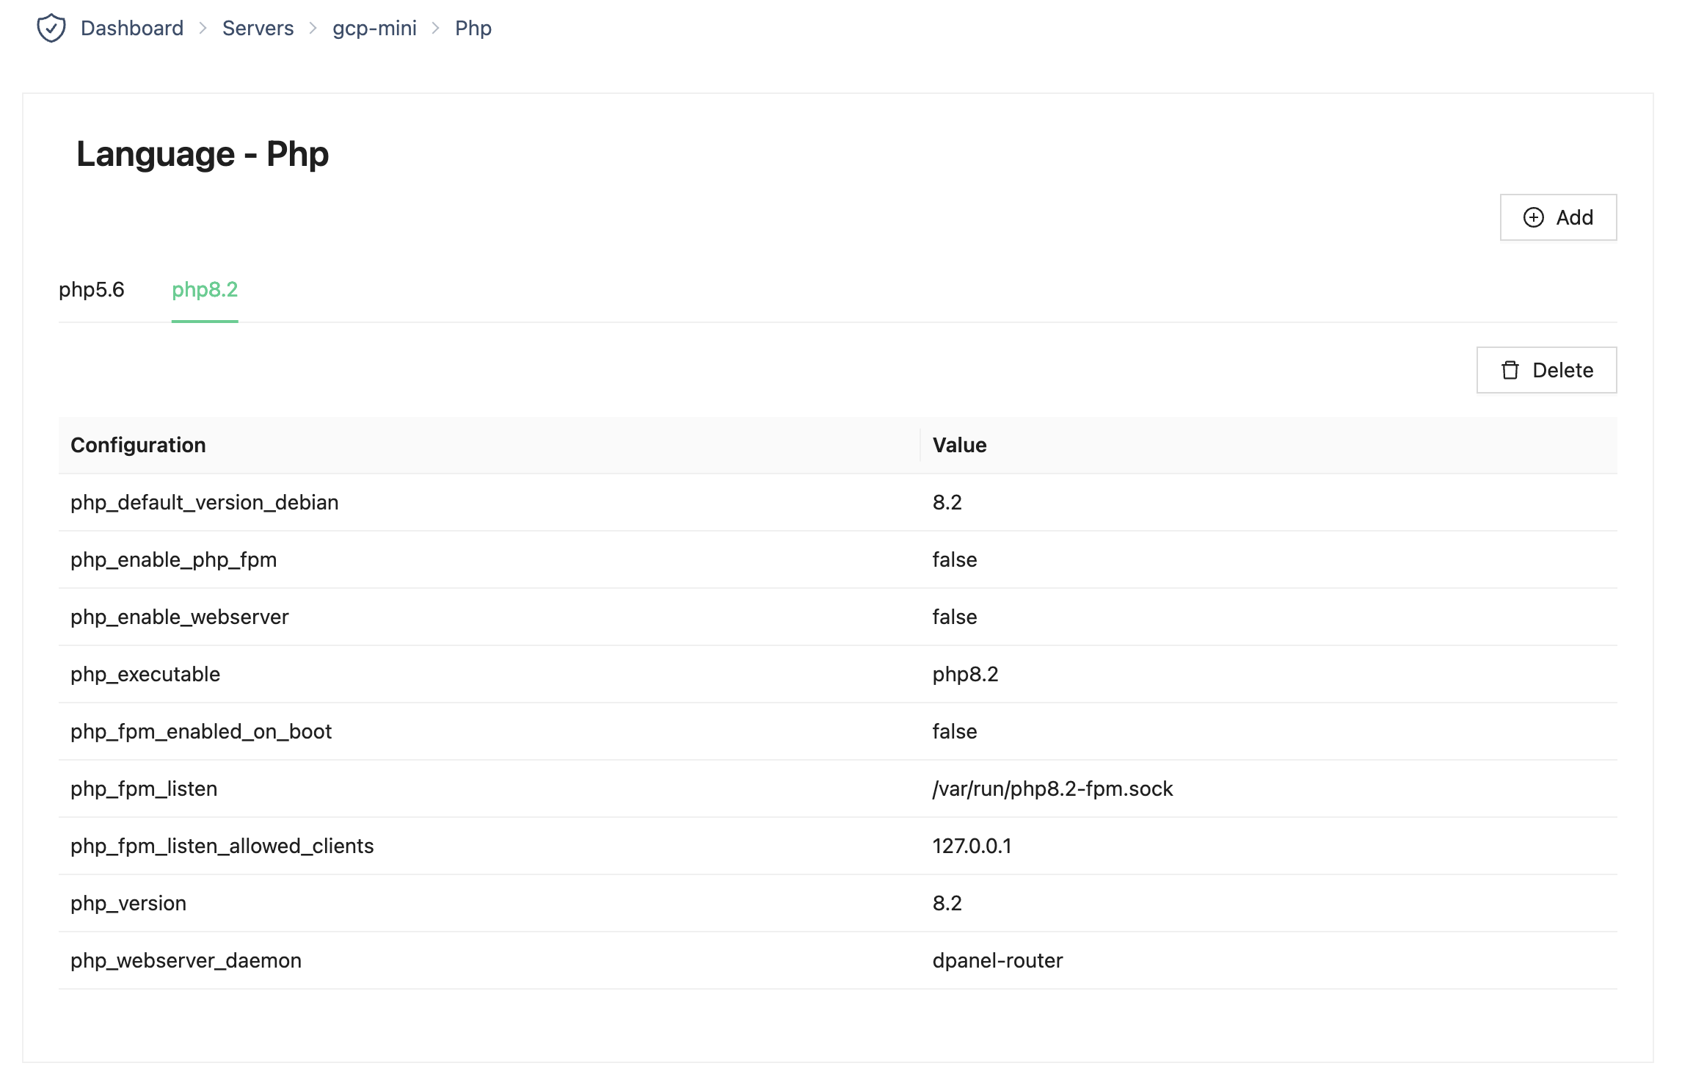The width and height of the screenshot is (1682, 1088).
Task: Click the Delete button
Action: point(1546,370)
